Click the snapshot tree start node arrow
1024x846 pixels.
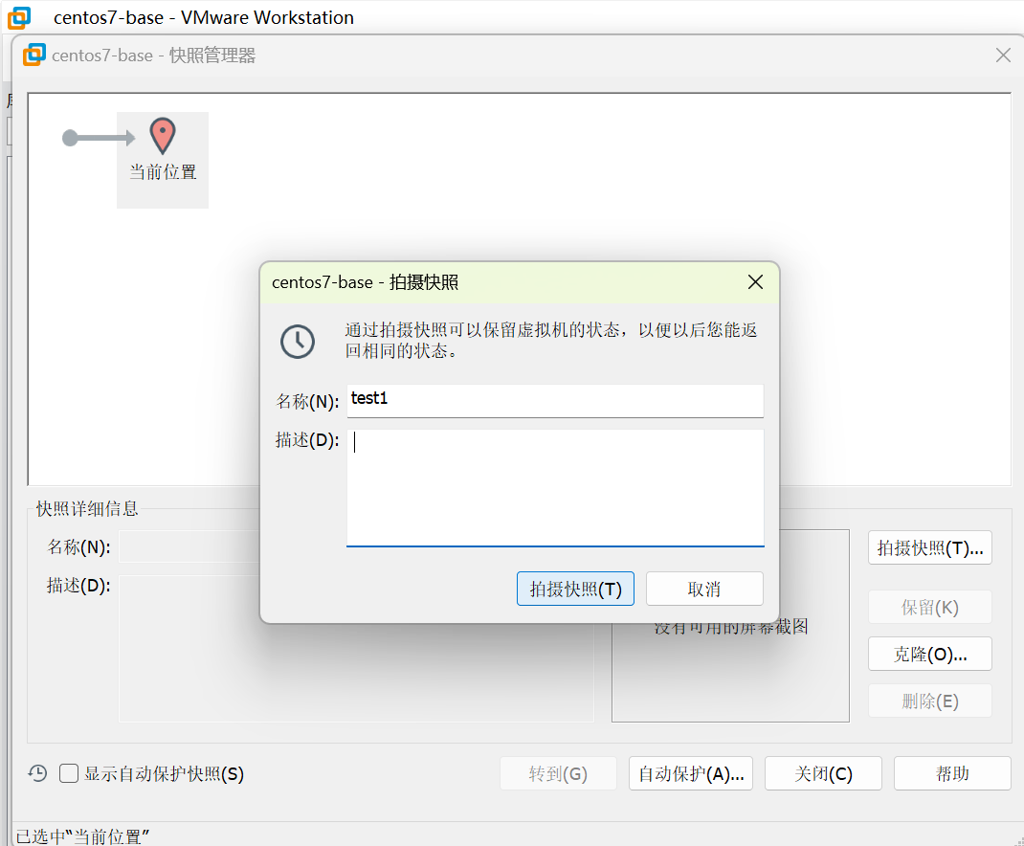(99, 138)
